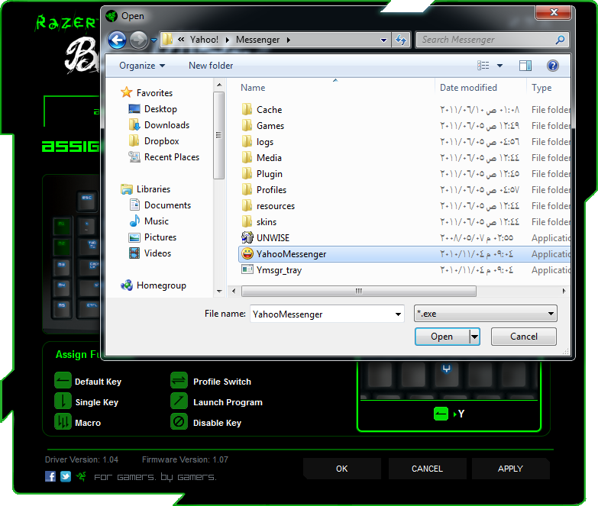The image size is (598, 506).
Task: Click APPLY in the Razer window
Action: (510, 469)
